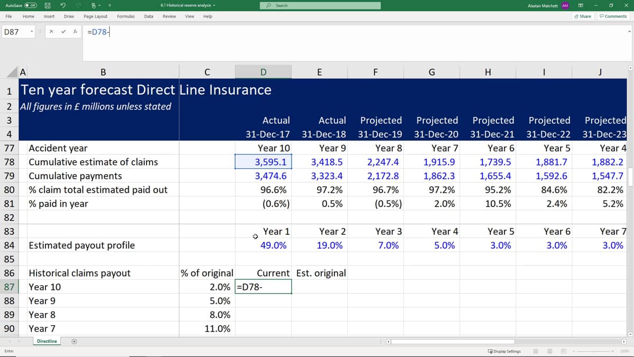Add a new sheet with plus icon
Viewport: 634px width, 357px height.
tap(74, 341)
